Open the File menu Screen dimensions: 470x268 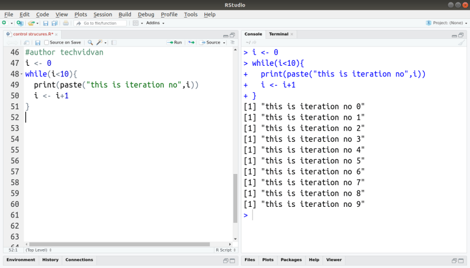click(8, 14)
